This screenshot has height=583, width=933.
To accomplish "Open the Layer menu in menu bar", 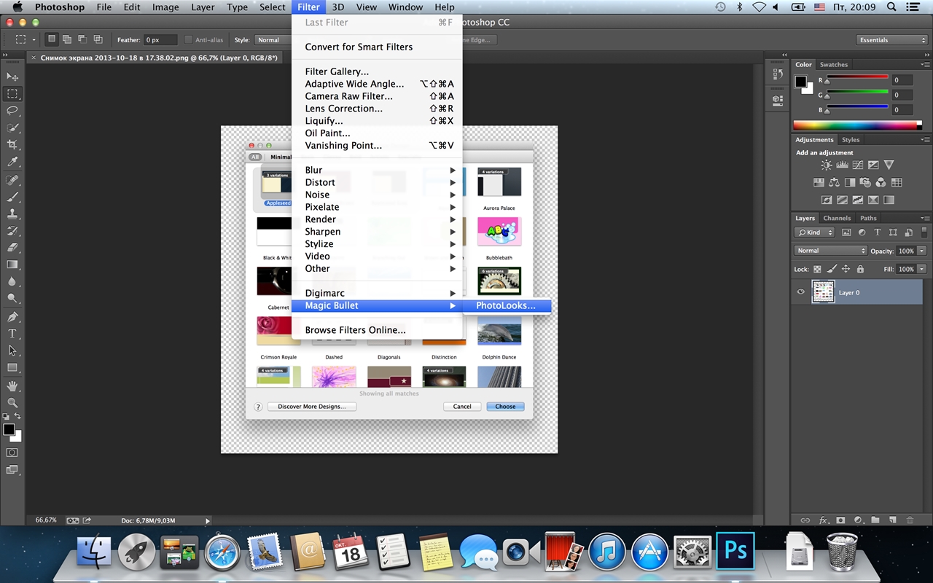I will (x=203, y=7).
